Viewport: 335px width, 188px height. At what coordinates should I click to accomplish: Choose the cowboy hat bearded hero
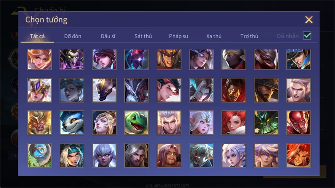266,90
